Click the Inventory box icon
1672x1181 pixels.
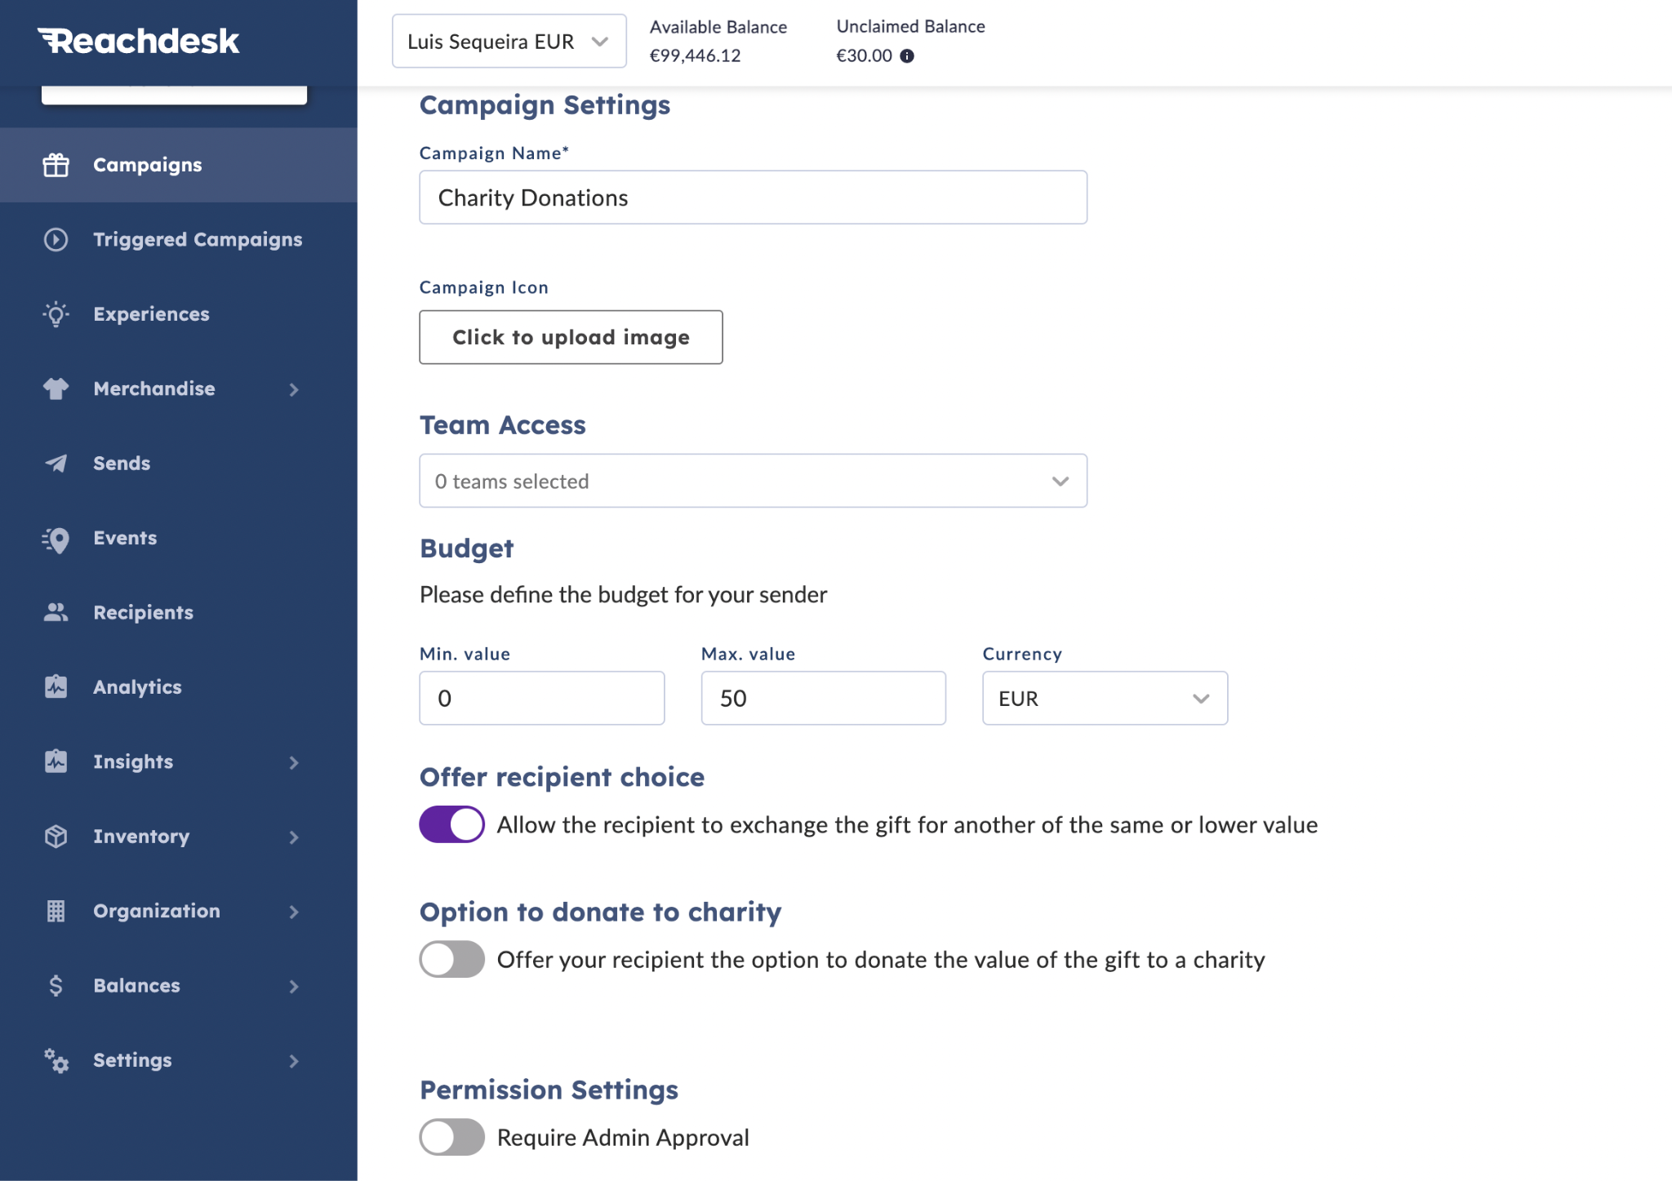[x=56, y=837]
